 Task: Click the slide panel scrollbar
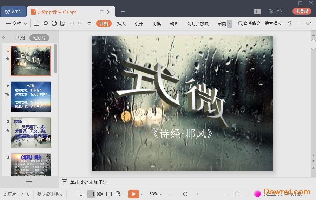tap(55, 59)
